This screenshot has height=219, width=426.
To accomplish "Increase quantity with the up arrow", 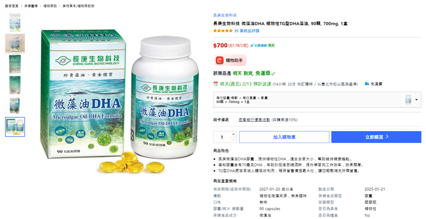I will pos(233,134).
